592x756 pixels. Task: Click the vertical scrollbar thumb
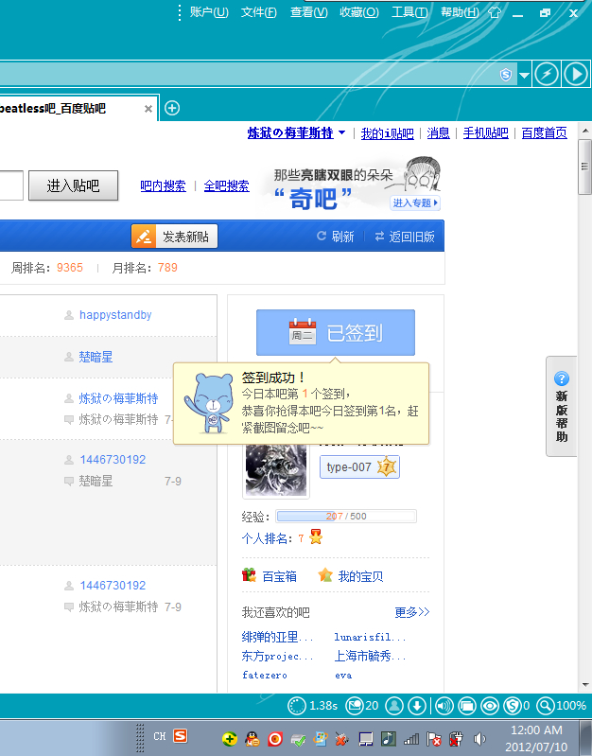(584, 167)
